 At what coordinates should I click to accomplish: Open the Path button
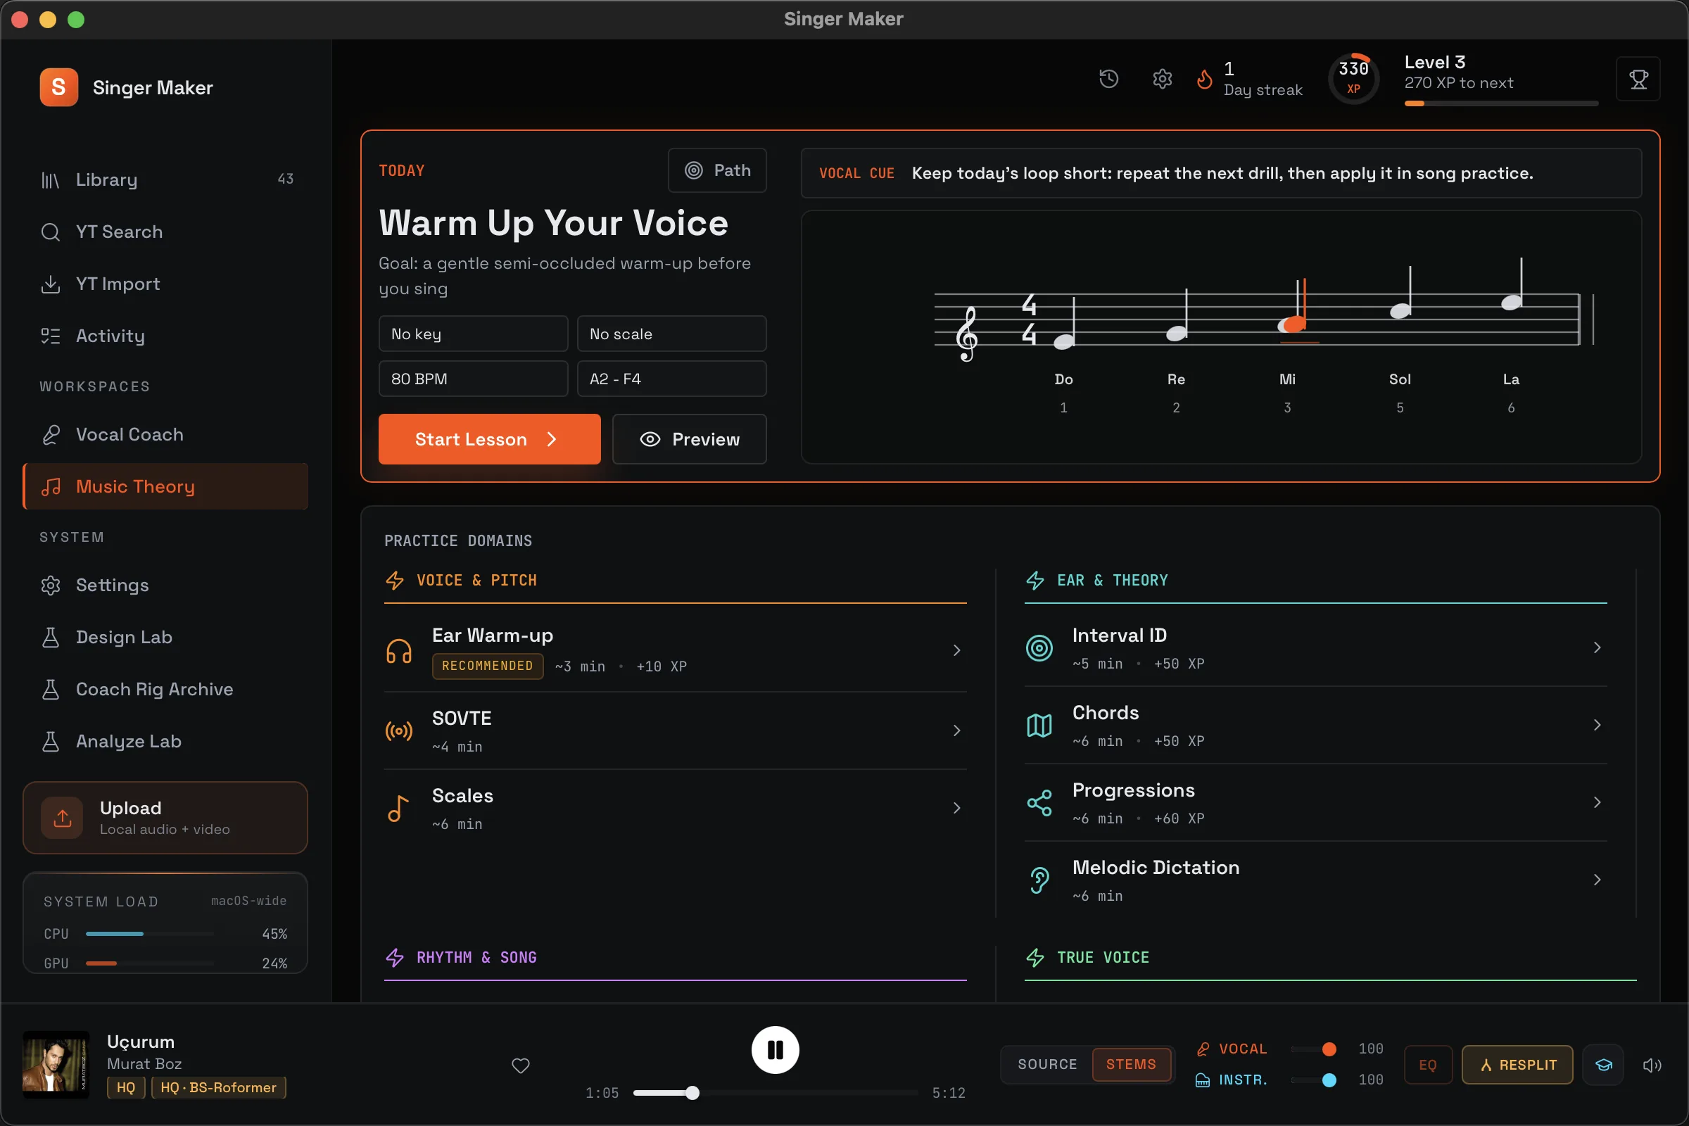point(716,170)
